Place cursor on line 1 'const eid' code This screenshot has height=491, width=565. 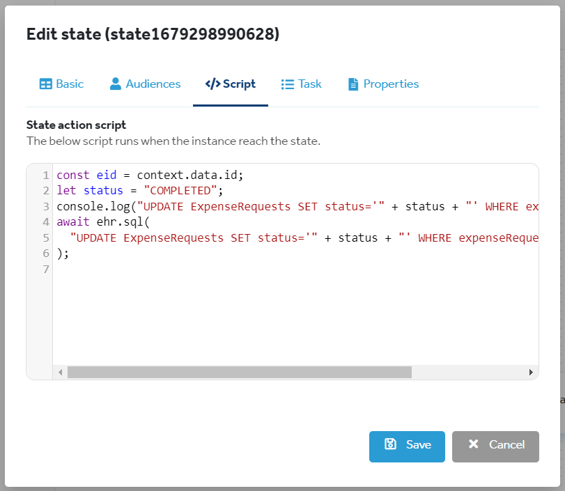(150, 175)
